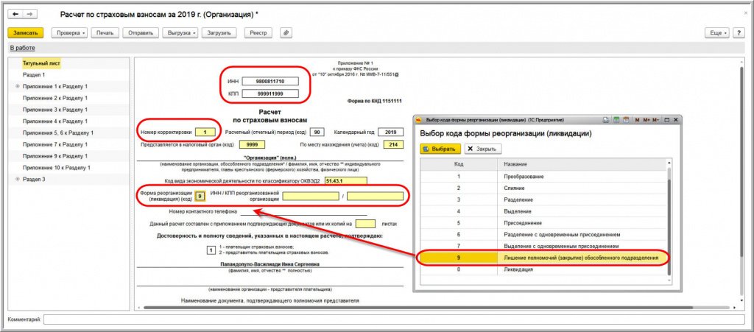This screenshot has height=332, width=754.
Task: Open the В работе status link
Action: click(x=21, y=49)
